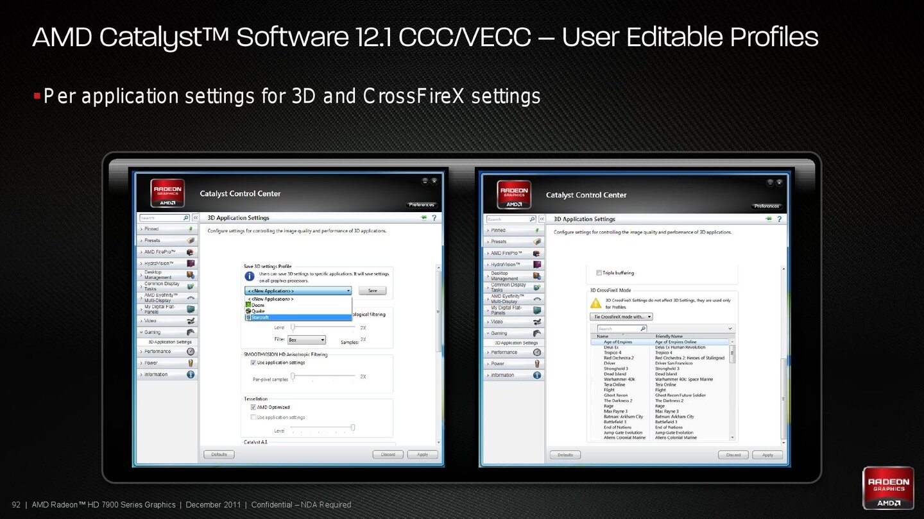
Task: Select Doom from the profile dropdown list
Action: (298, 305)
